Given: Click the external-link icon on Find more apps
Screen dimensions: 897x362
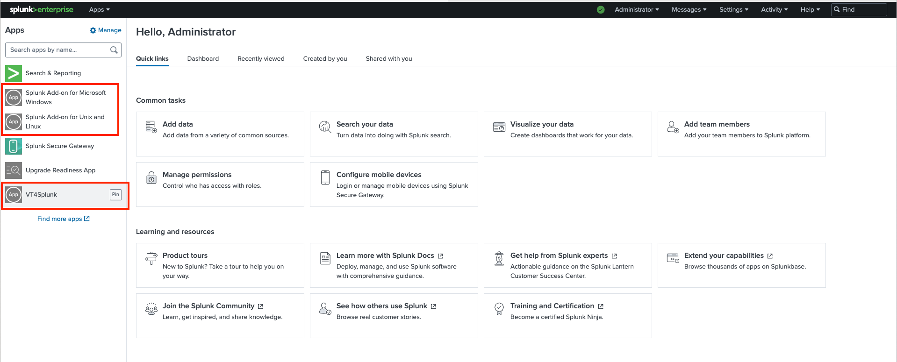Looking at the screenshot, I should point(87,219).
